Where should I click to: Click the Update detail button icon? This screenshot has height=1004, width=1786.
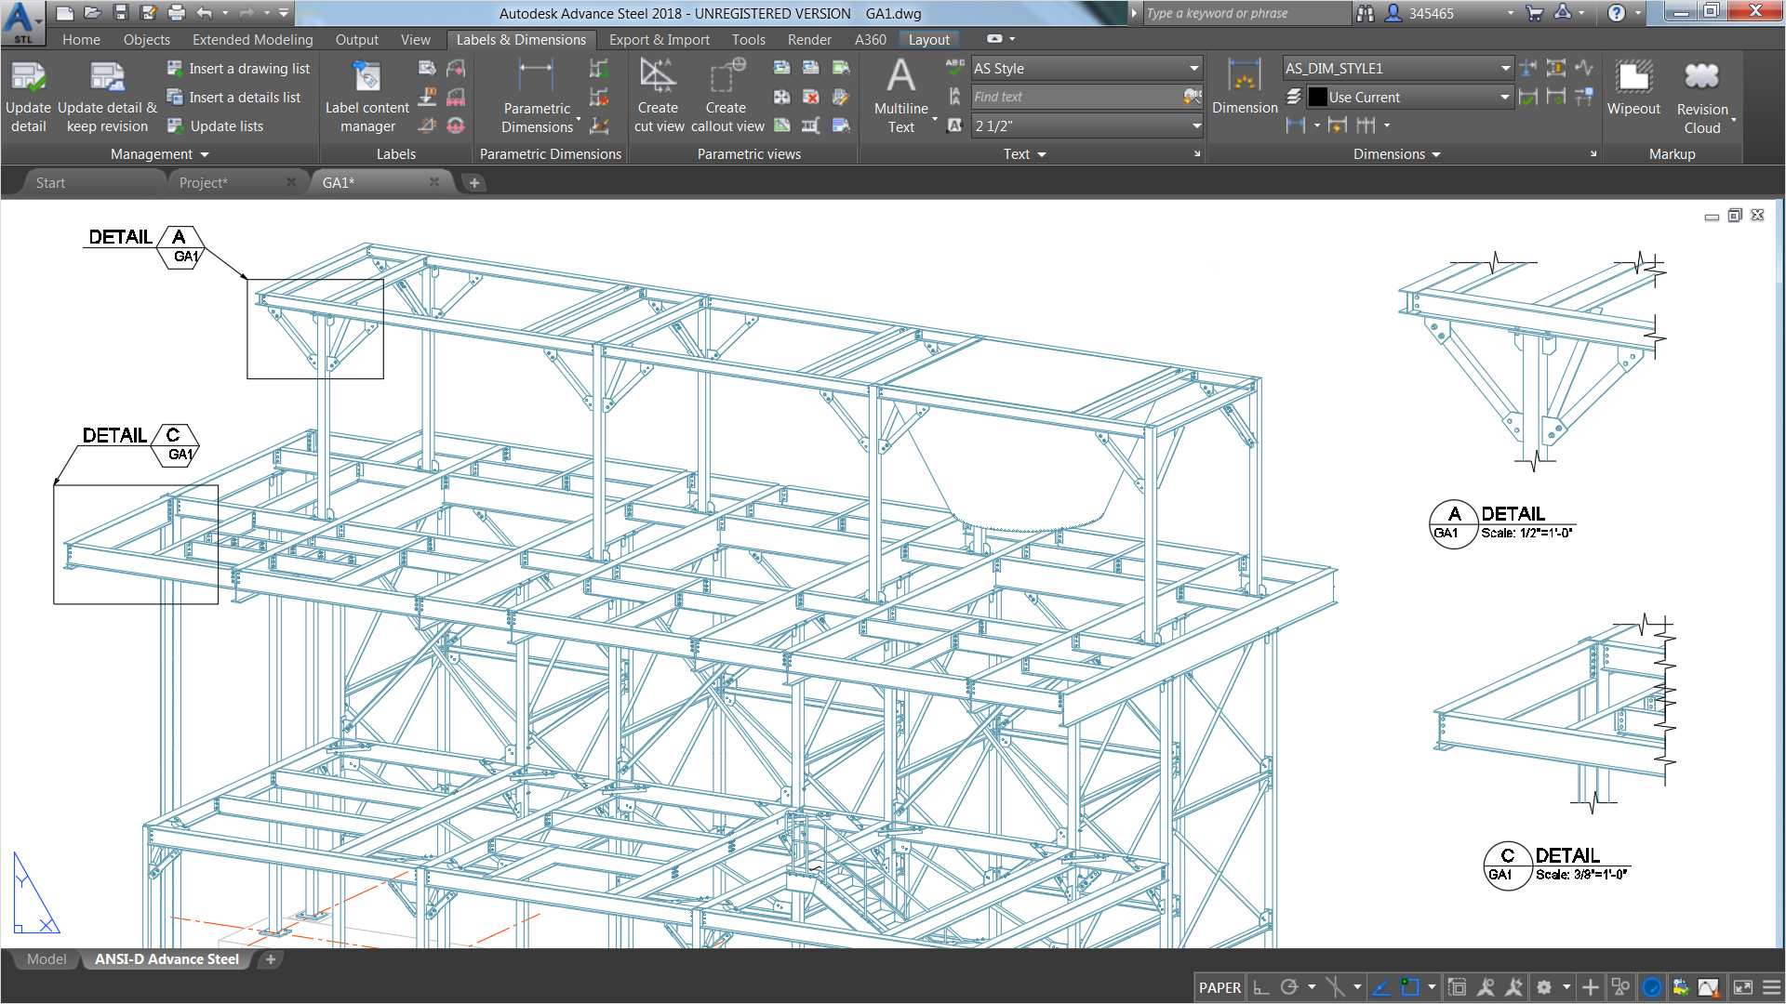[x=29, y=79]
